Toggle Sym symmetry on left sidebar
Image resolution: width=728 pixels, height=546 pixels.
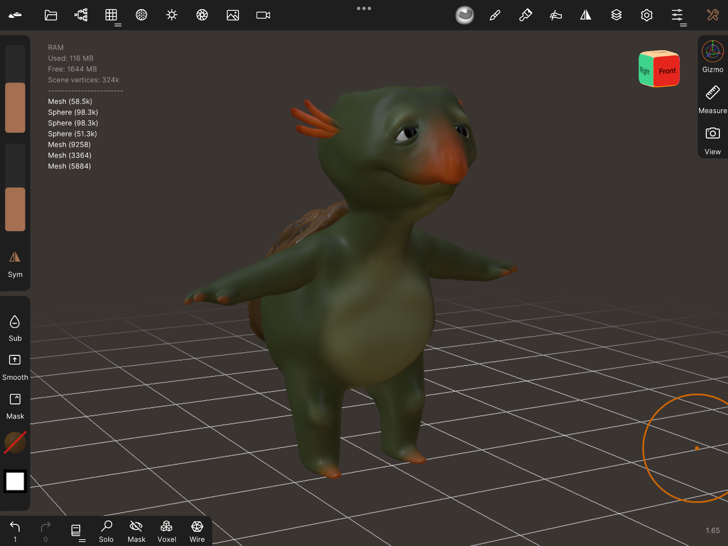(15, 265)
